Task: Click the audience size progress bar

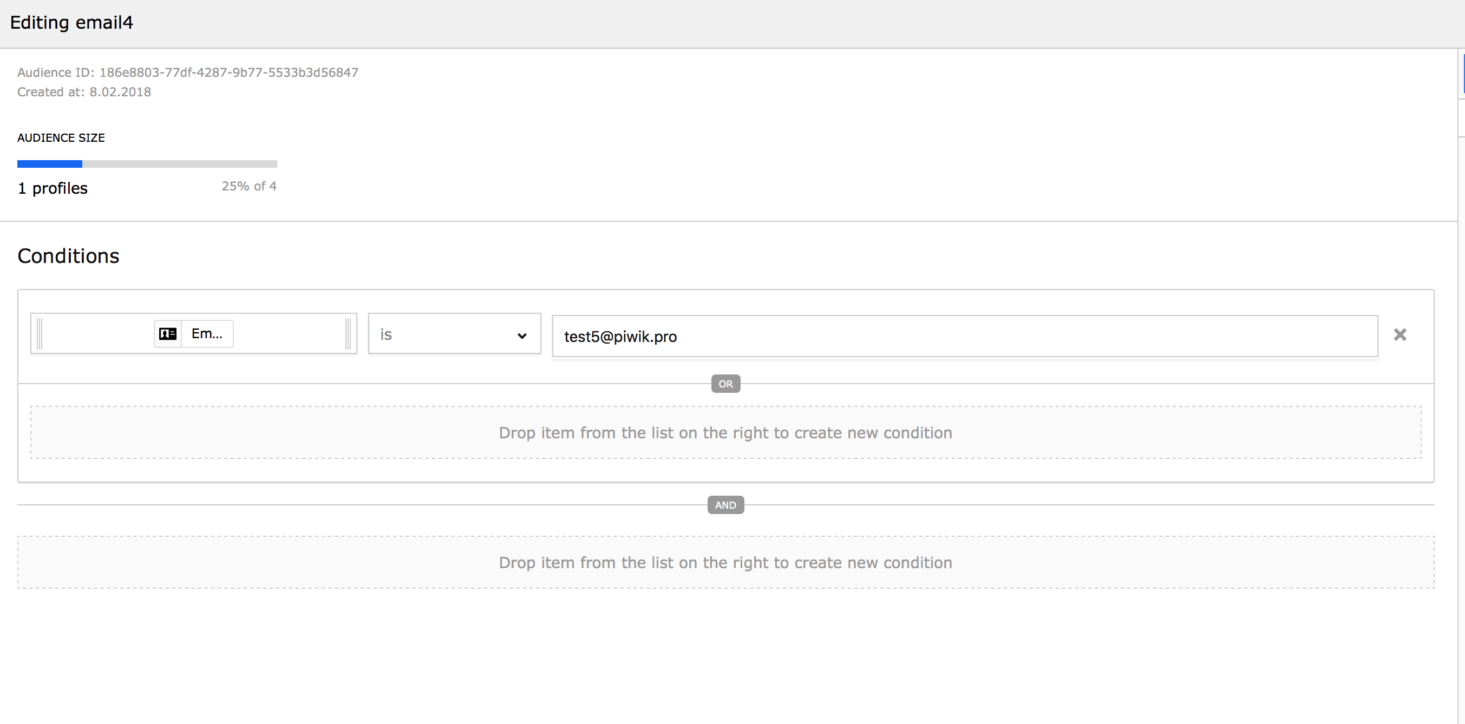Action: point(147,163)
